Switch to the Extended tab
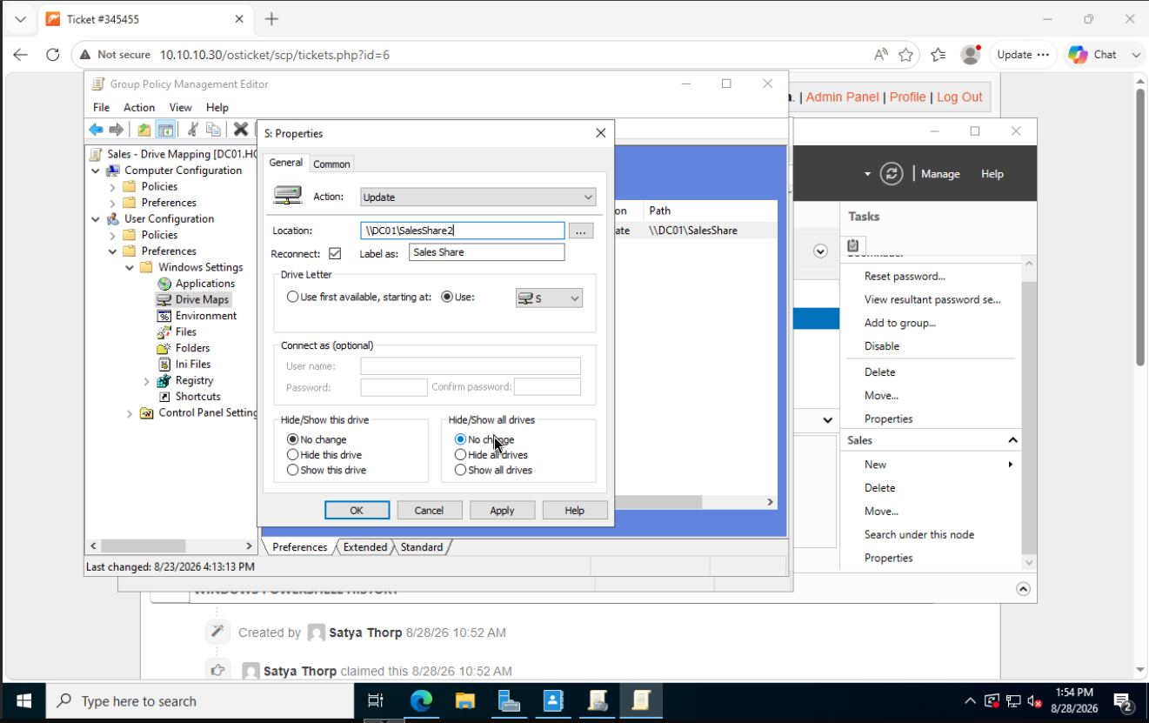Screen dimensions: 1149x723 pyautogui.click(x=365, y=547)
